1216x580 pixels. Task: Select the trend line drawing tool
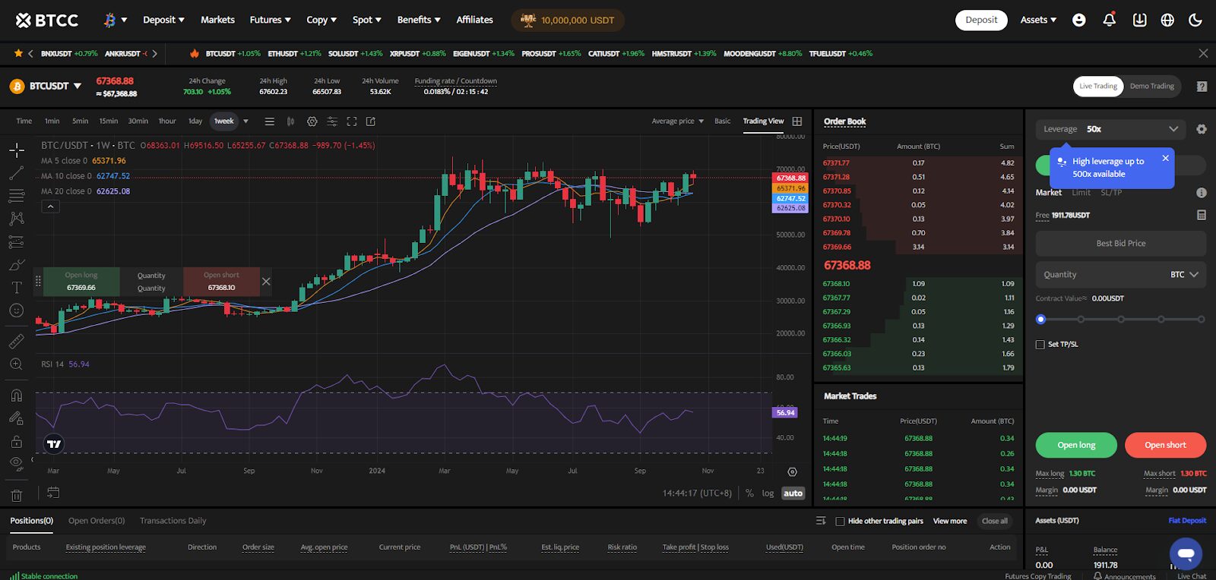(17, 173)
